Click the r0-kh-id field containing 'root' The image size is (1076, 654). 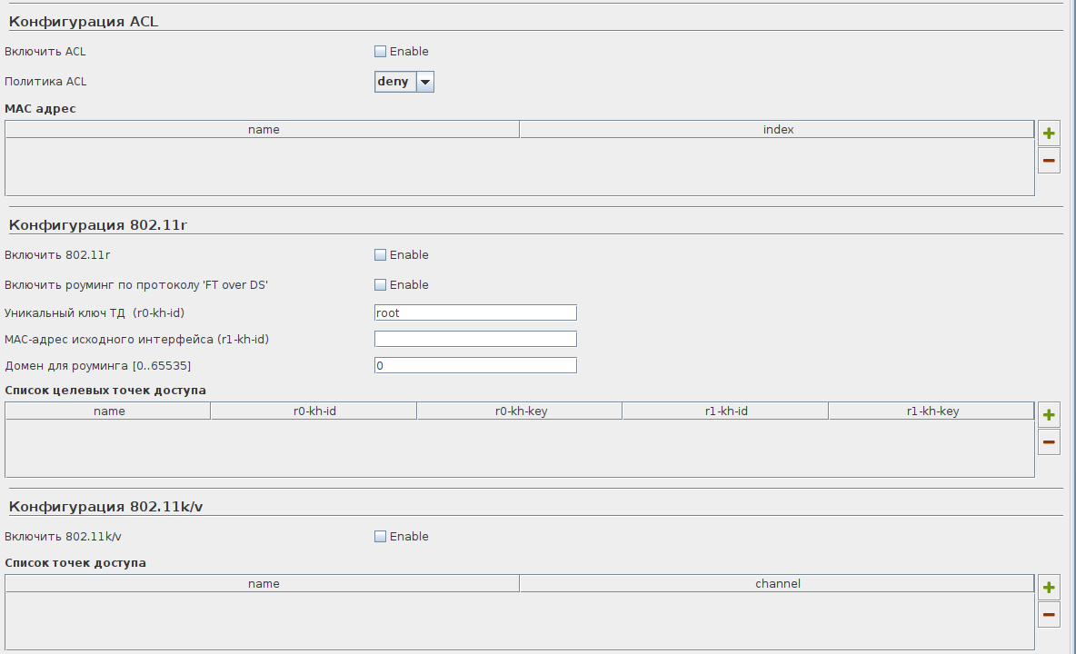tap(475, 312)
